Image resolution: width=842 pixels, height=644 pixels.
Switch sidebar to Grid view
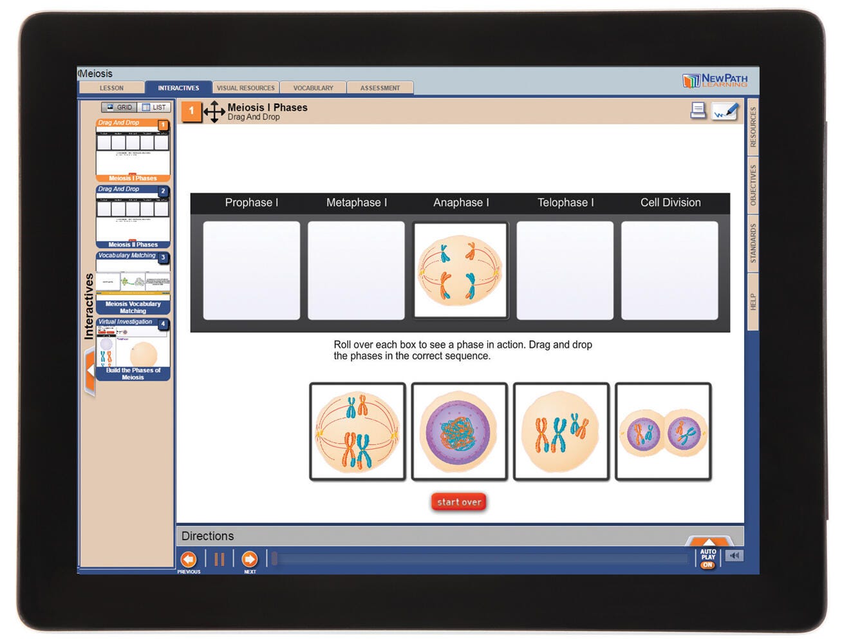pyautogui.click(x=118, y=108)
